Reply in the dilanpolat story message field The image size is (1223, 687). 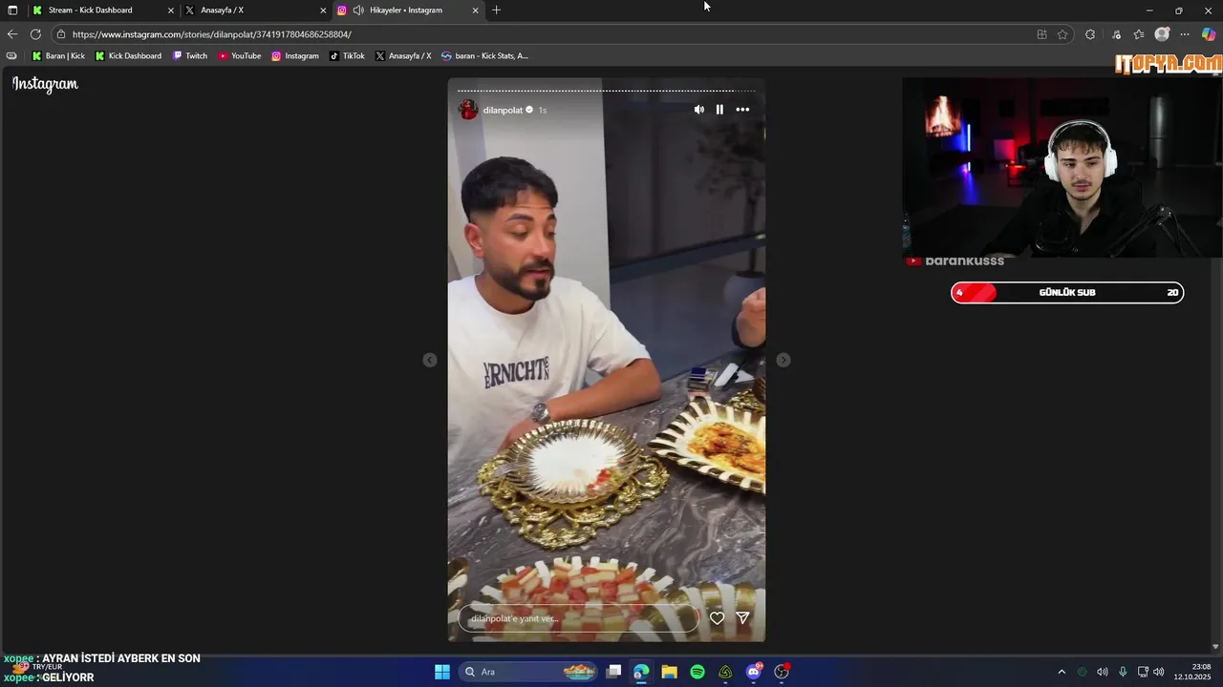(x=579, y=618)
